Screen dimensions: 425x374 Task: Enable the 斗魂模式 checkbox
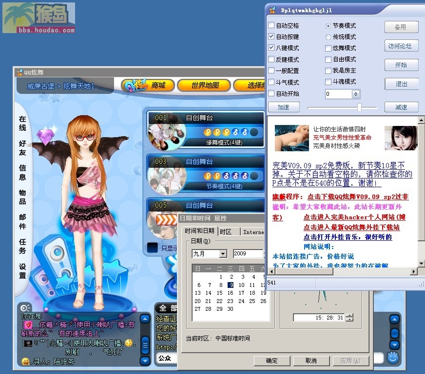[328, 82]
